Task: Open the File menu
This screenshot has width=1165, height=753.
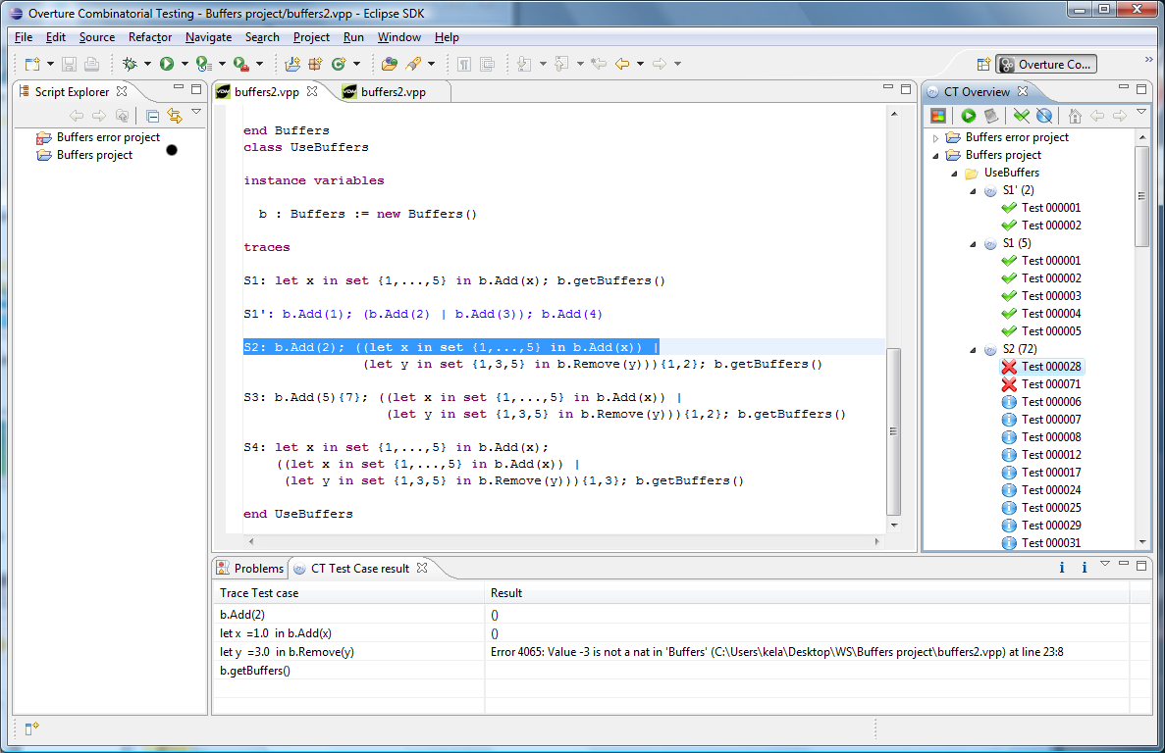Action: [x=23, y=37]
